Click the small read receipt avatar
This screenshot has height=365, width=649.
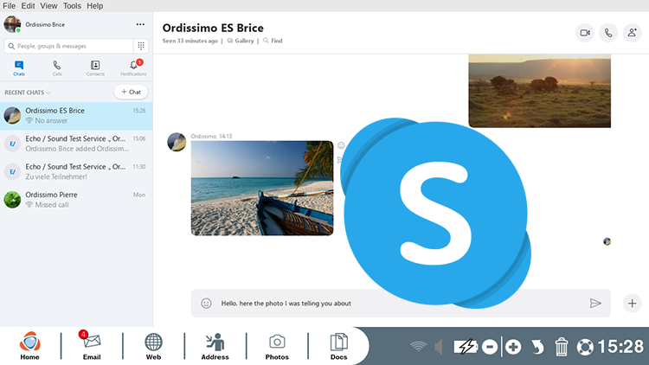pos(607,241)
